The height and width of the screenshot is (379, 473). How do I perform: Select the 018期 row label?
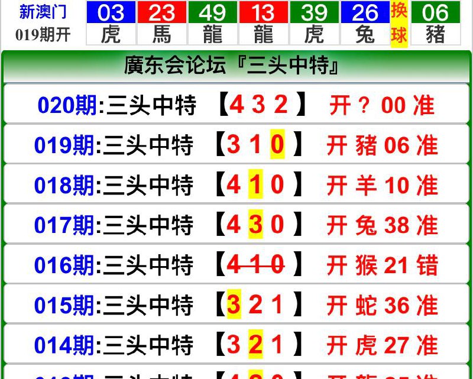pyautogui.click(x=64, y=185)
